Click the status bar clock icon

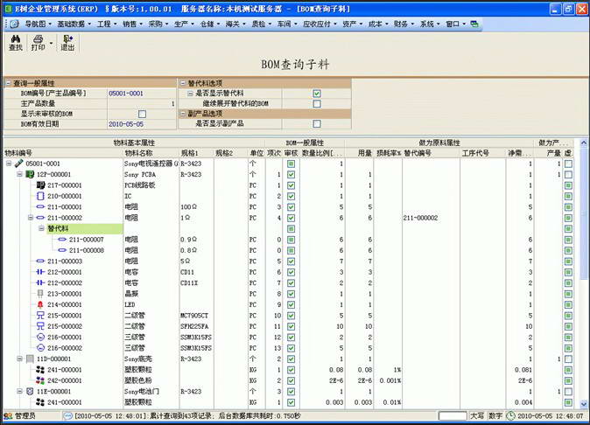pos(510,416)
